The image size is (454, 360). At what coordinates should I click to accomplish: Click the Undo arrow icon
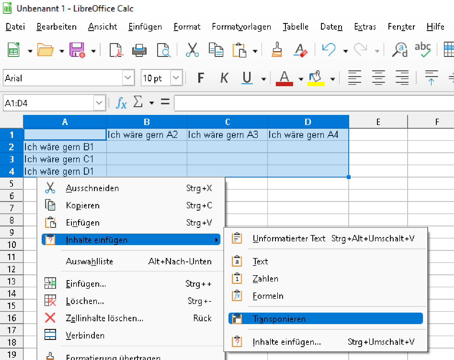pyautogui.click(x=329, y=50)
